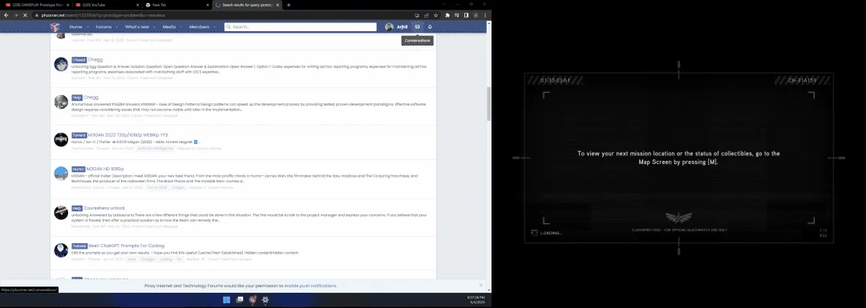This screenshot has width=866, height=308.
Task: Open the Media nav item
Action: tap(169, 26)
